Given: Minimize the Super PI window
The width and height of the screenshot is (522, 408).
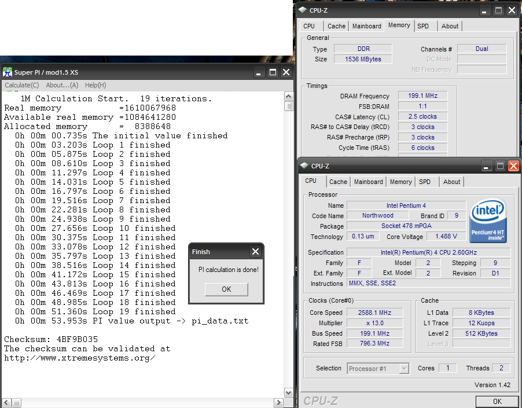Looking at the screenshot, I should (258, 72).
